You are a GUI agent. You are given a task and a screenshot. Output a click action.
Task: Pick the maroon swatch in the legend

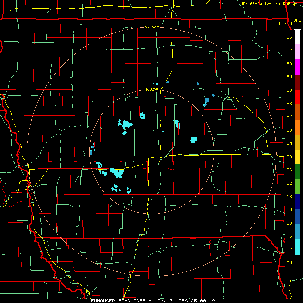point(297,82)
